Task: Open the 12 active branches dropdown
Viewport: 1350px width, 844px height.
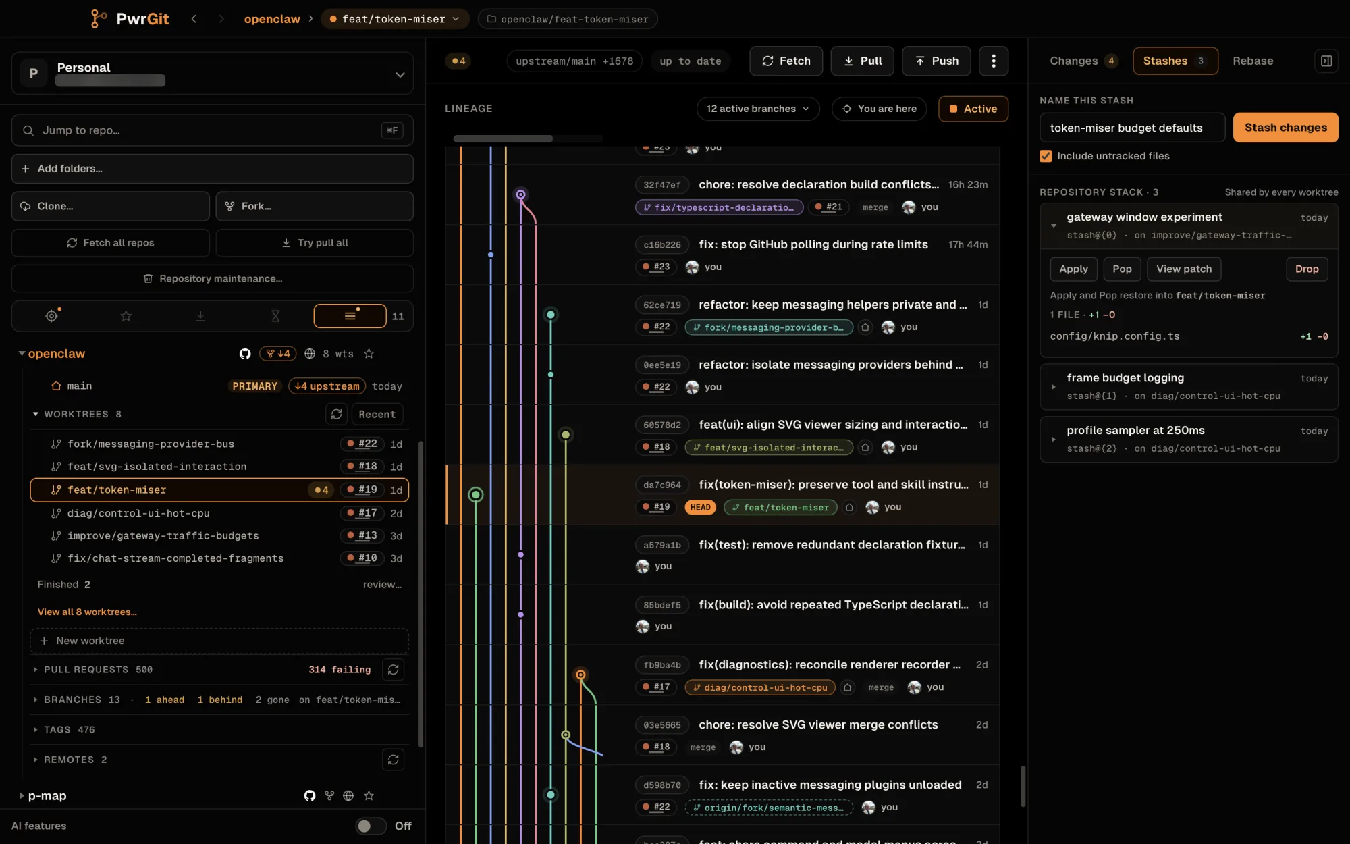Action: [x=757, y=109]
